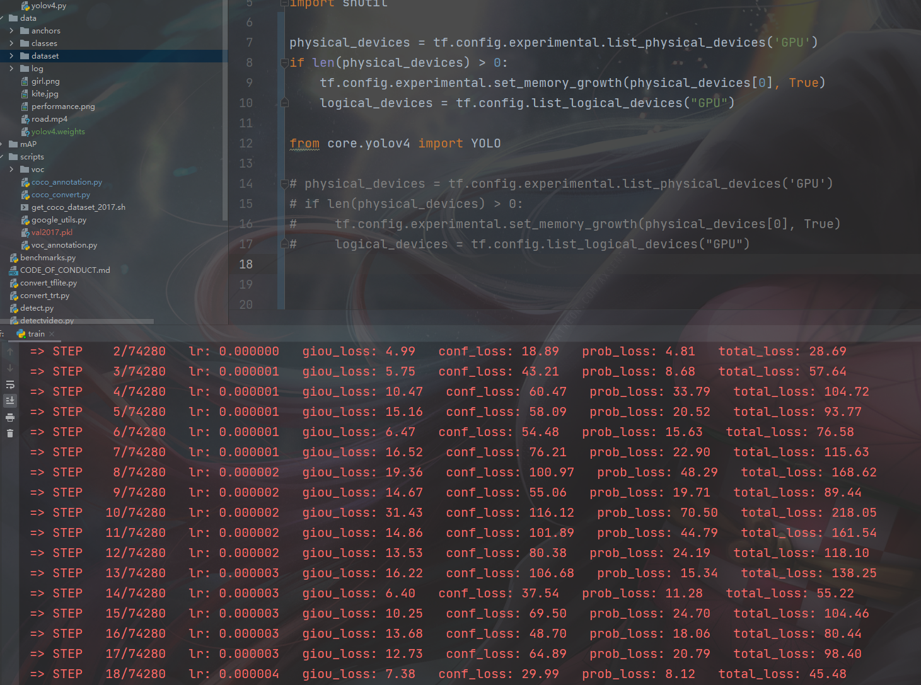Image resolution: width=921 pixels, height=685 pixels.
Task: Collapse the fold region at line 8
Action: pyautogui.click(x=284, y=62)
